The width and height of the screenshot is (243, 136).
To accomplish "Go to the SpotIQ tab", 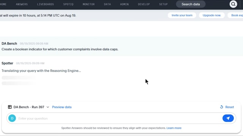I will click(68, 4).
